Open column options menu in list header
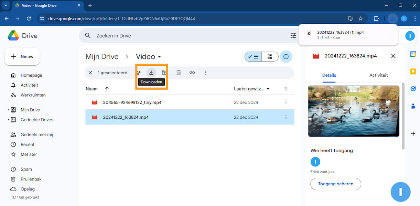The image size is (420, 206). (286, 89)
